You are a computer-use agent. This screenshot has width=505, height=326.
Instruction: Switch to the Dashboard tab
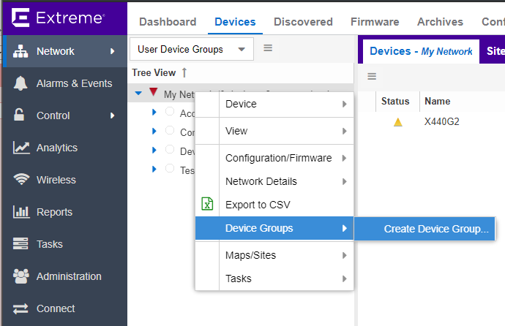(x=168, y=22)
